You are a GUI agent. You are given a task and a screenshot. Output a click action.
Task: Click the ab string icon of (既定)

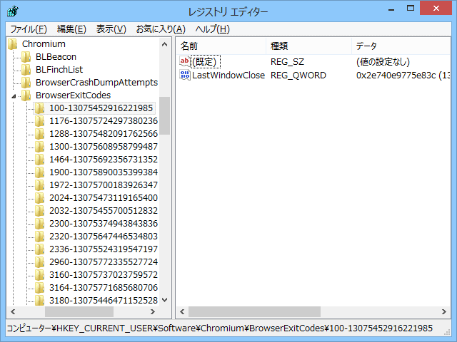click(185, 61)
